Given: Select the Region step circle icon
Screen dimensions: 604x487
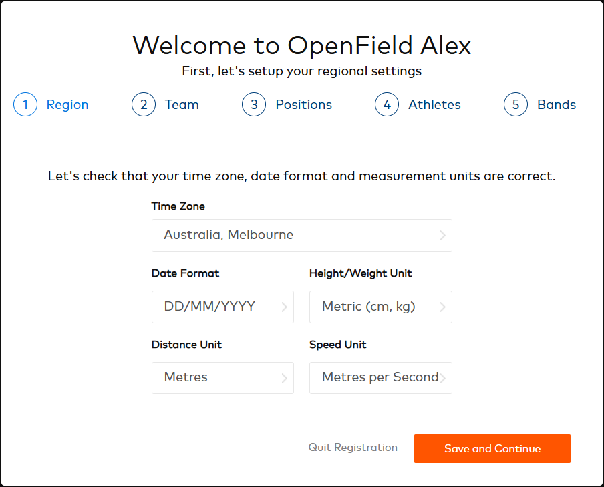Looking at the screenshot, I should point(25,104).
